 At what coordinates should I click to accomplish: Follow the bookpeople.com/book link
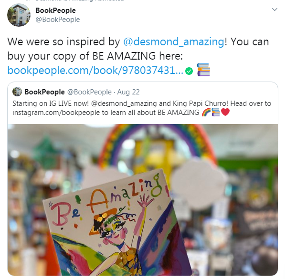(x=95, y=70)
